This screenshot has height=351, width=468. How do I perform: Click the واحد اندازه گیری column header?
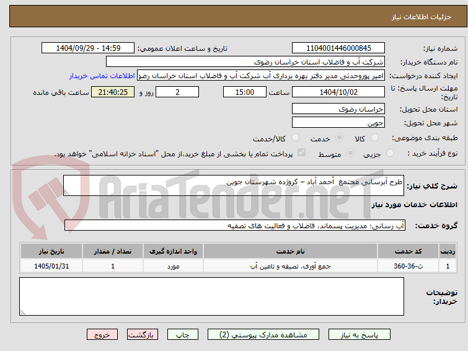tap(173, 251)
